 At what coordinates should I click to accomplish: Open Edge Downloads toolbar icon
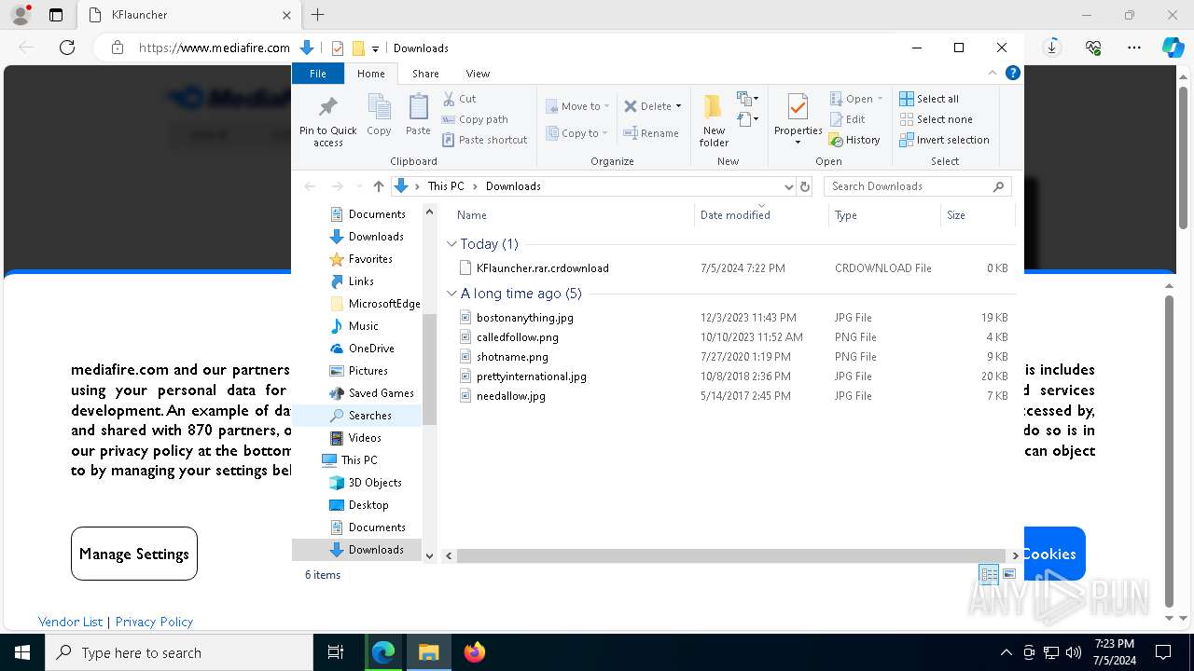[1052, 48]
